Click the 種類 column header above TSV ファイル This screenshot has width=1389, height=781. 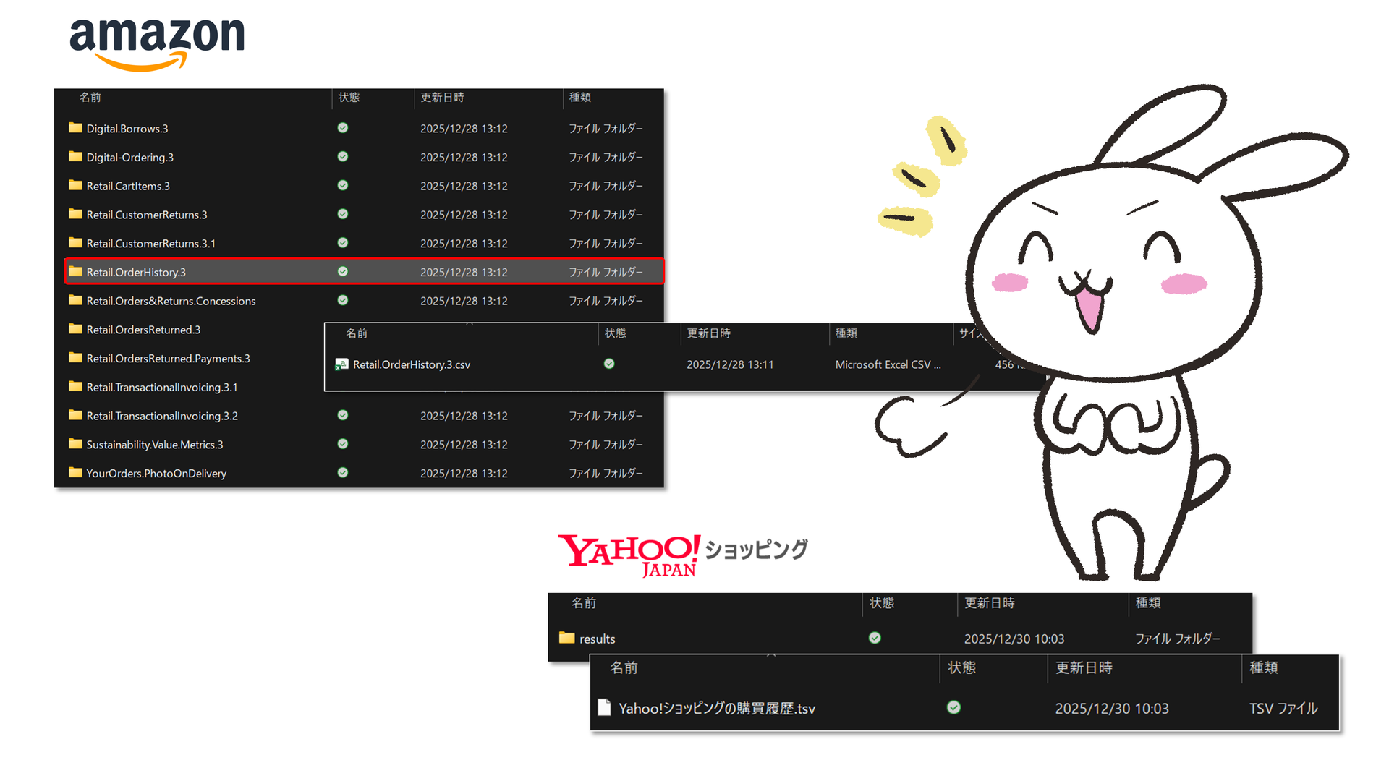[x=1263, y=667]
